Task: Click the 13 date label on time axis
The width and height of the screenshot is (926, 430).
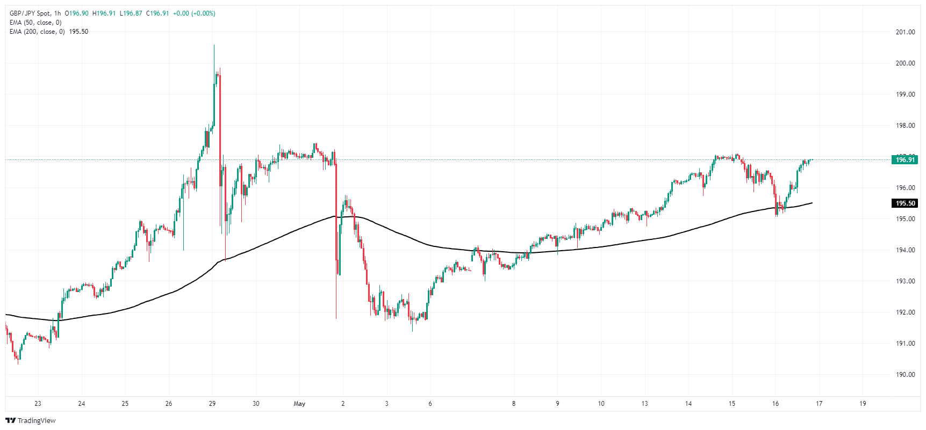Action: click(644, 404)
